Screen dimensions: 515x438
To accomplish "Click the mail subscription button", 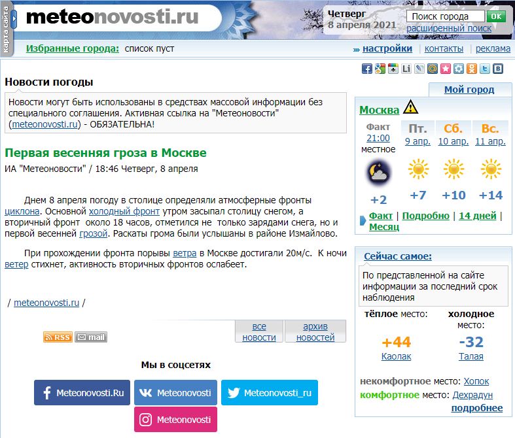I will pos(91,337).
